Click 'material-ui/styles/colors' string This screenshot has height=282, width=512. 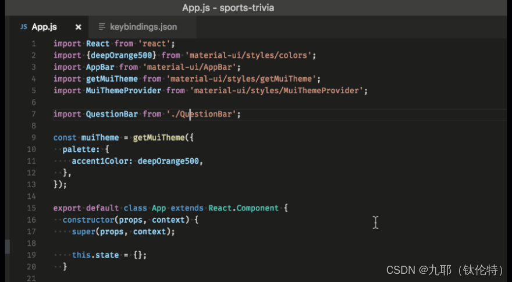click(x=249, y=55)
